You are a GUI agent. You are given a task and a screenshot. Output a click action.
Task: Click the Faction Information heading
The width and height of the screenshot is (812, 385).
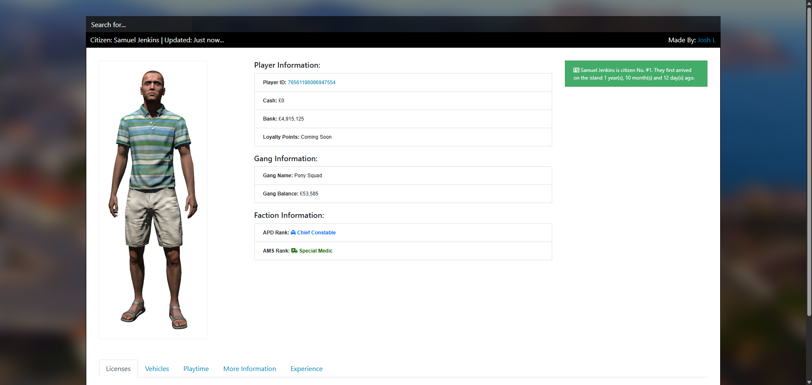pyautogui.click(x=289, y=215)
